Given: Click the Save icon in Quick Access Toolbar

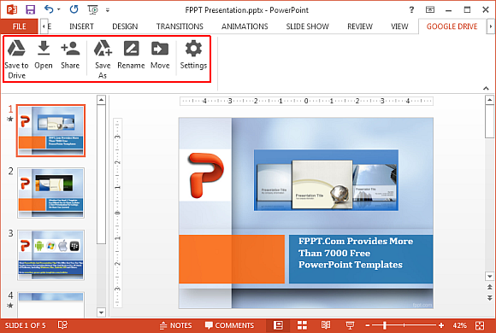Looking at the screenshot, I should pyautogui.click(x=30, y=9).
